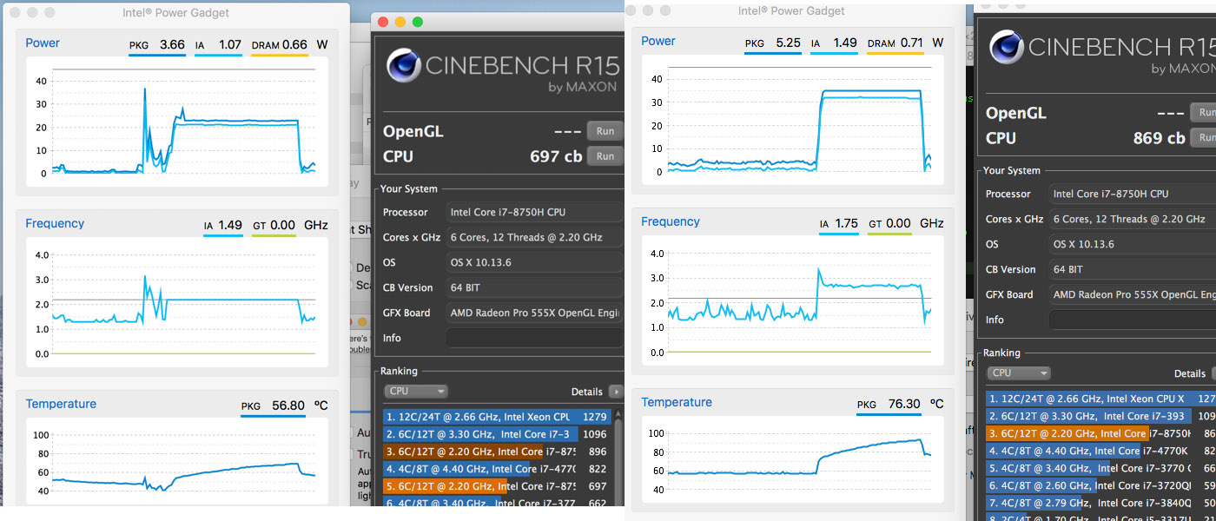Screen dimensions: 1216x521
Task: Open the CPU ranking dropdown in left Cinebench
Action: [416, 392]
